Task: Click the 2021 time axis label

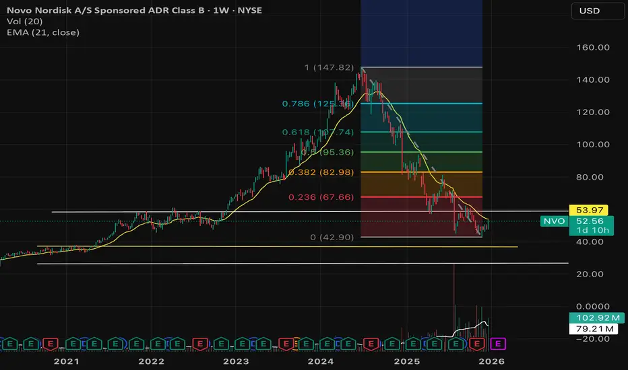Action: (x=67, y=362)
